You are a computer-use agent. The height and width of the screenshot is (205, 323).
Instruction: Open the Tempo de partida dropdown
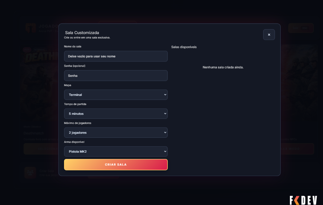[x=116, y=114]
